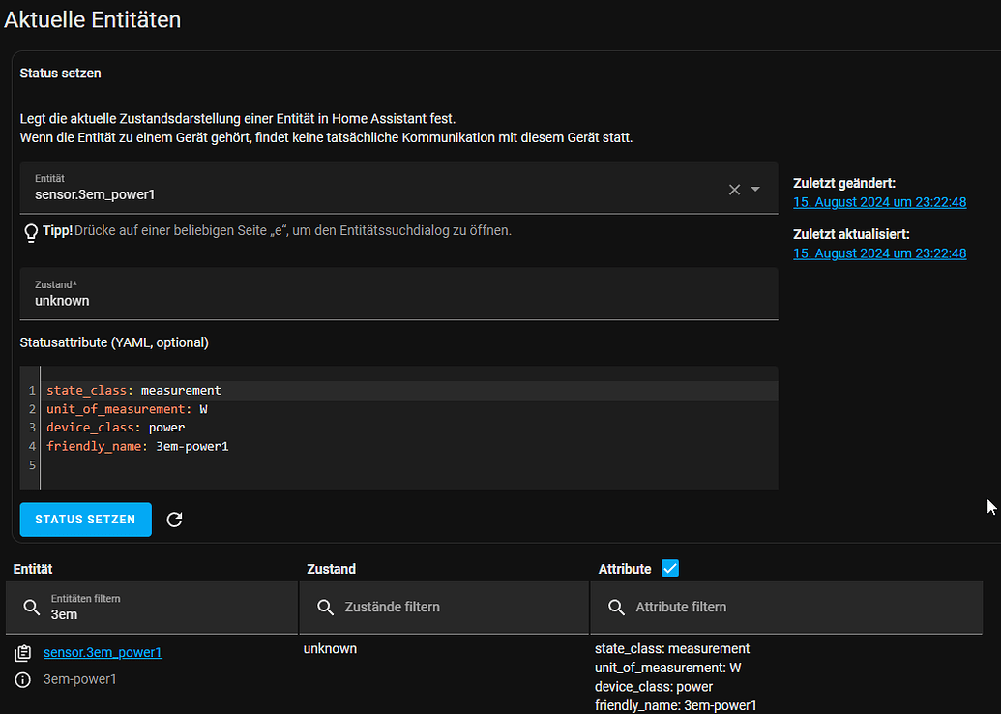Open the sensor.3em_power1 link

pos(103,652)
